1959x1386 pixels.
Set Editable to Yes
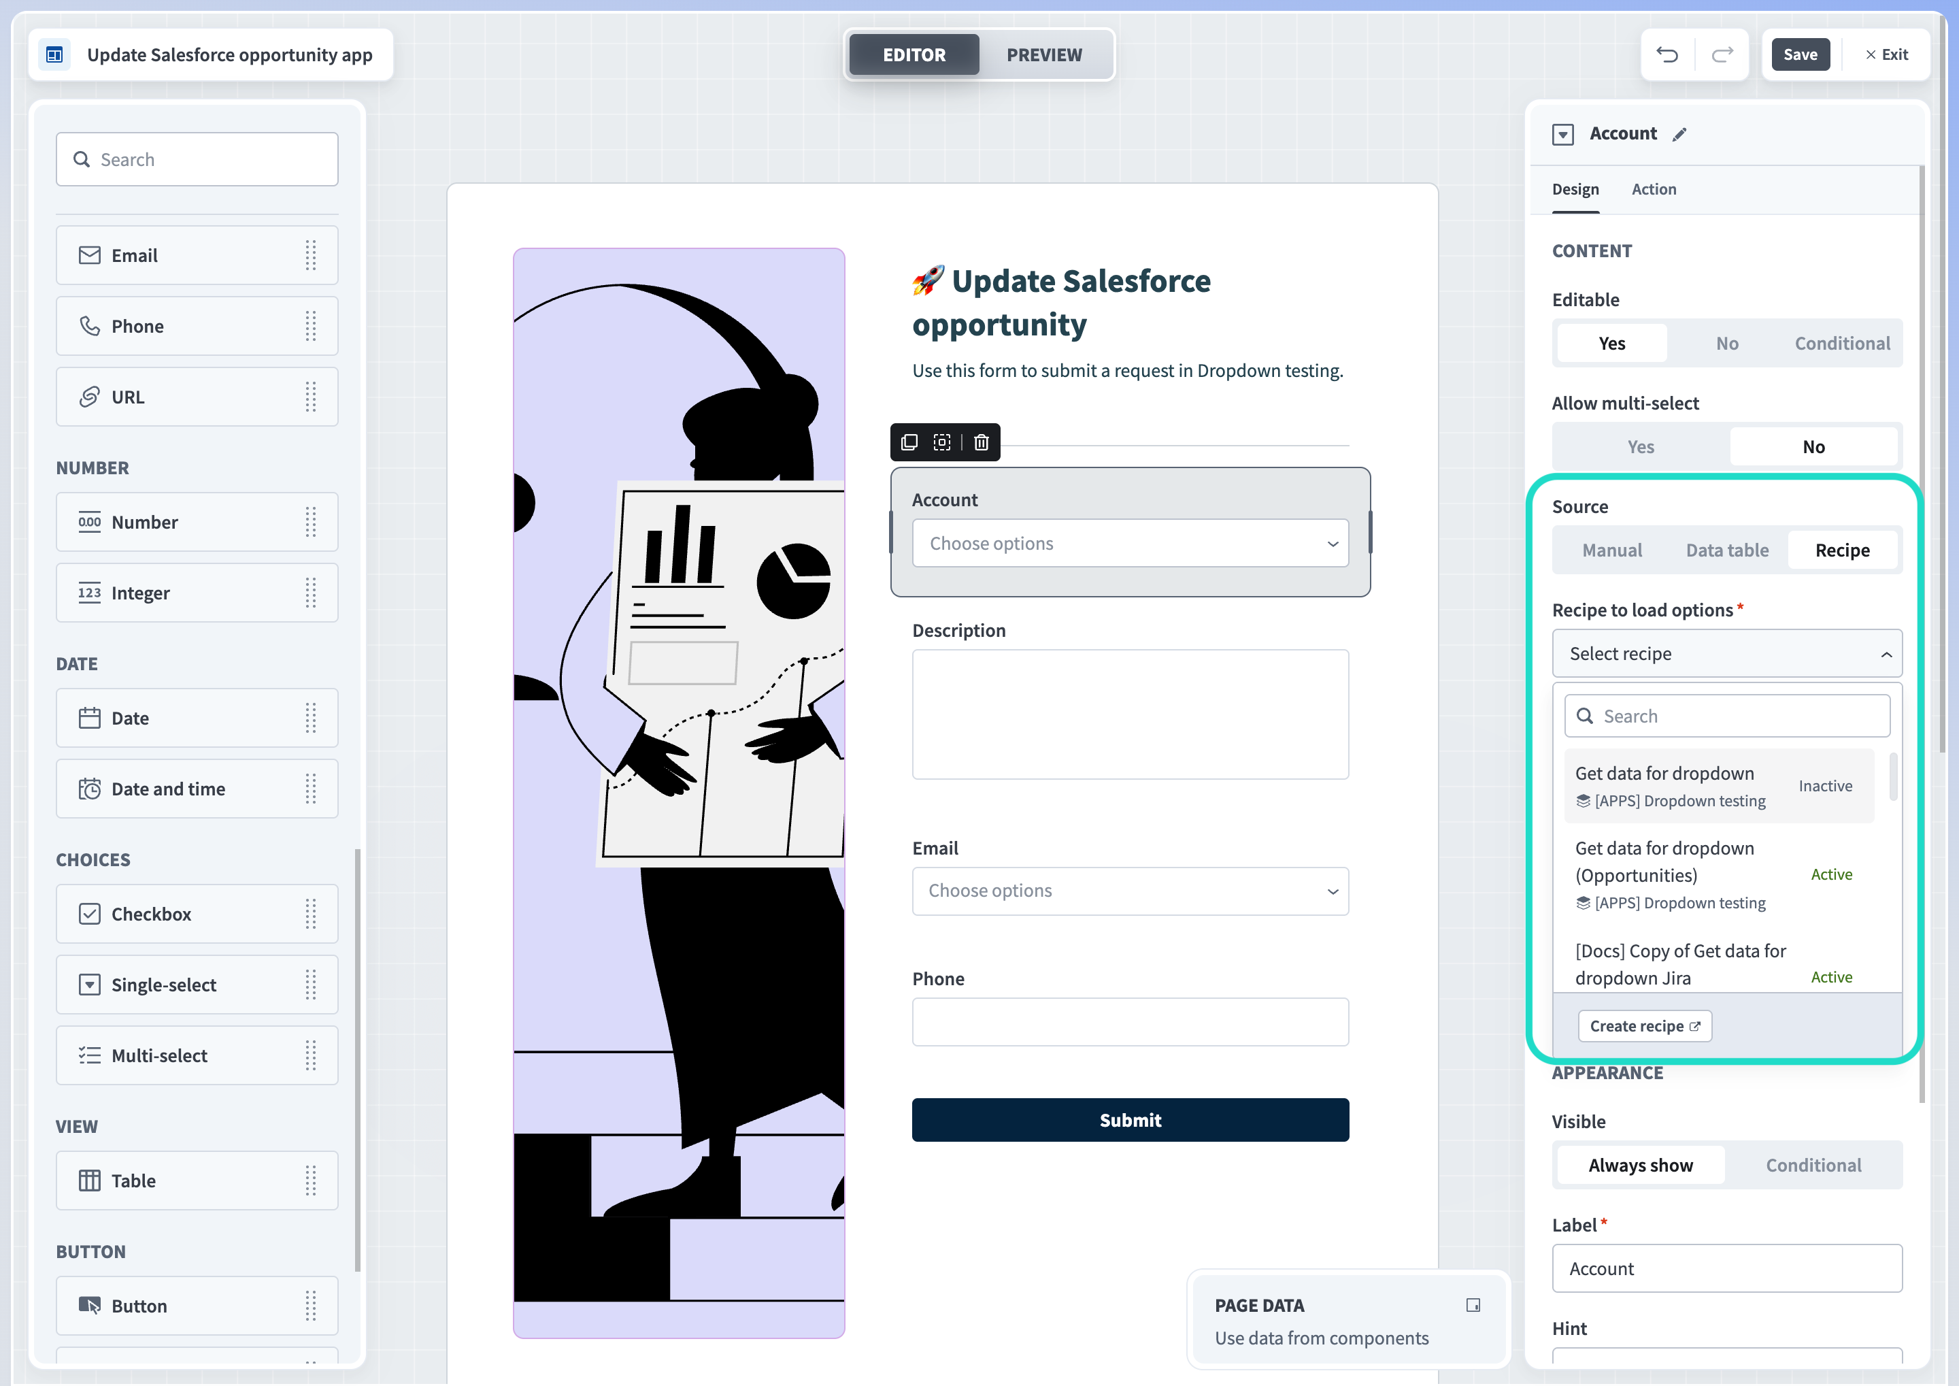pyautogui.click(x=1611, y=343)
